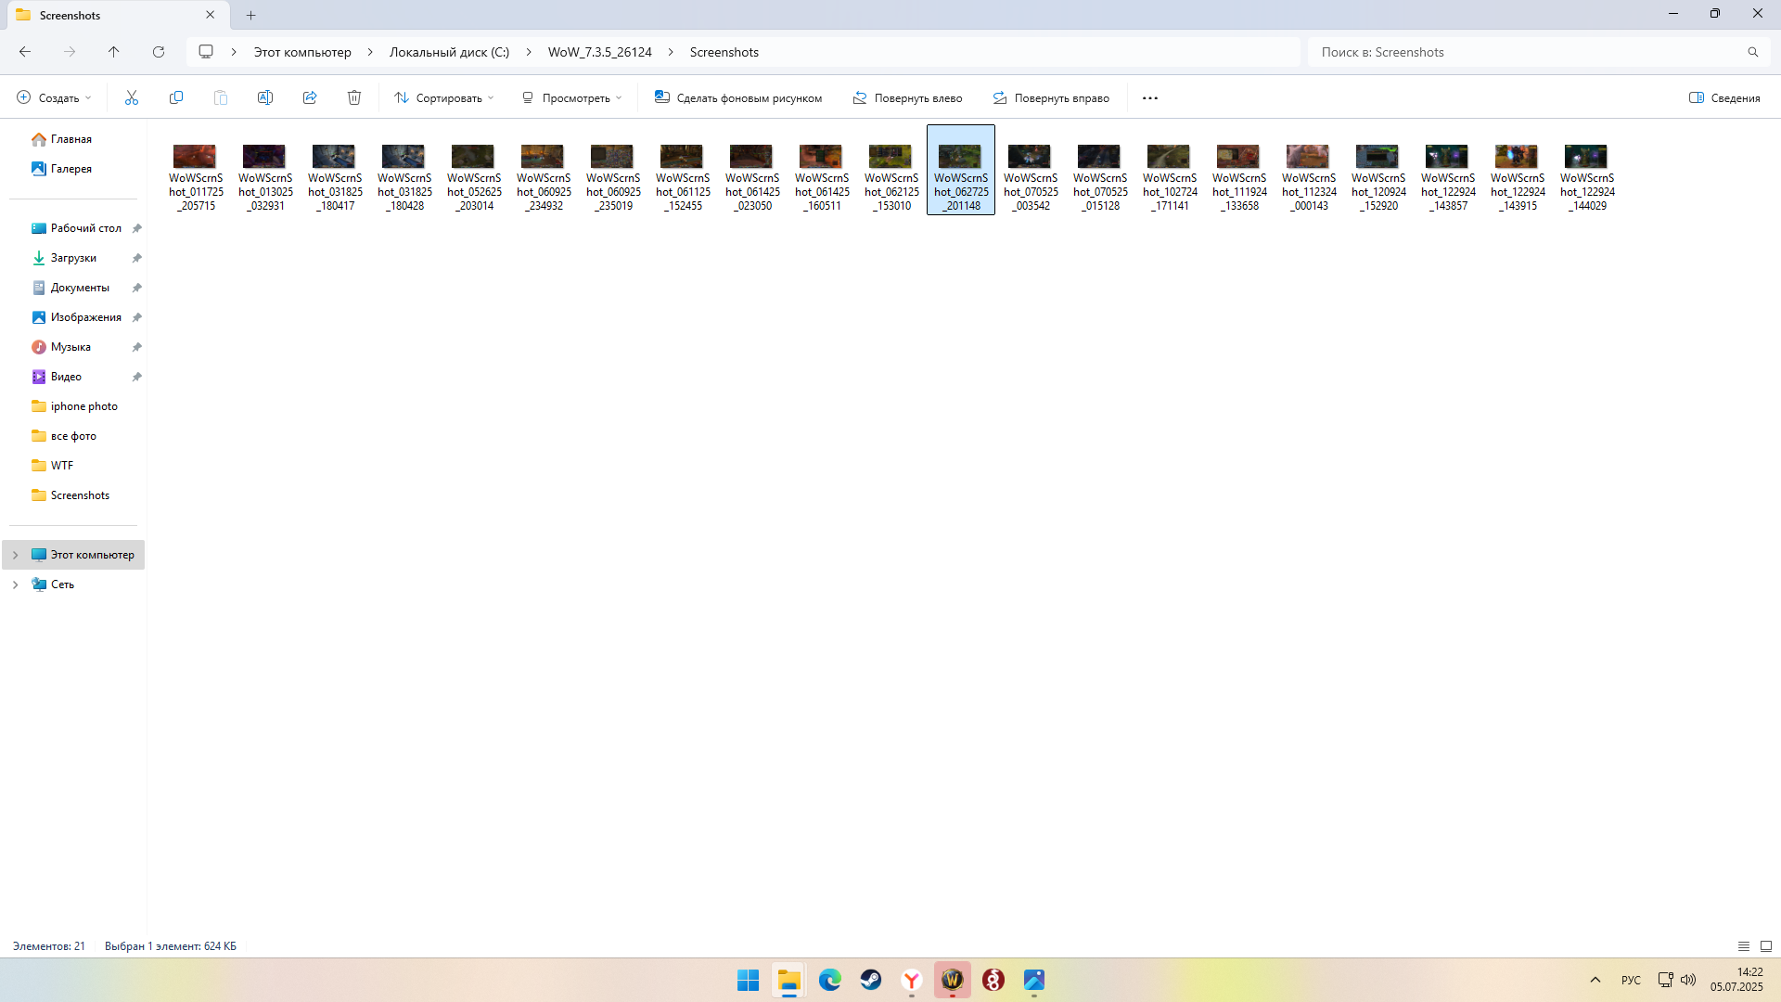
Task: Click chevron after Этот компьютер in address bar
Action: pyautogui.click(x=370, y=52)
